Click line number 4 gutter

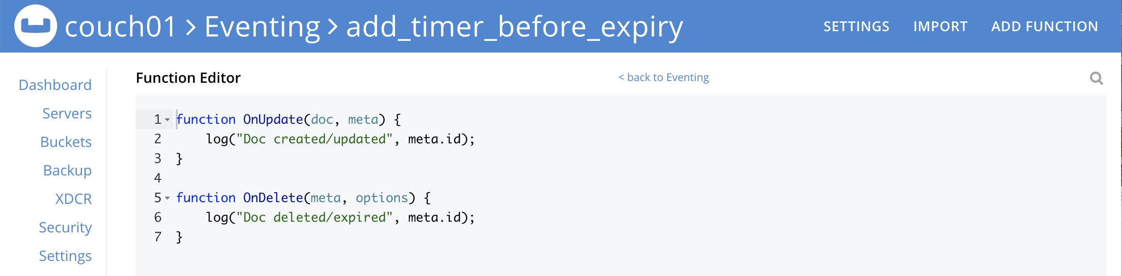(x=157, y=178)
